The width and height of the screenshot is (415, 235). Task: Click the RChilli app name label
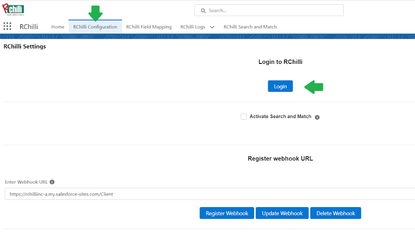click(x=29, y=27)
